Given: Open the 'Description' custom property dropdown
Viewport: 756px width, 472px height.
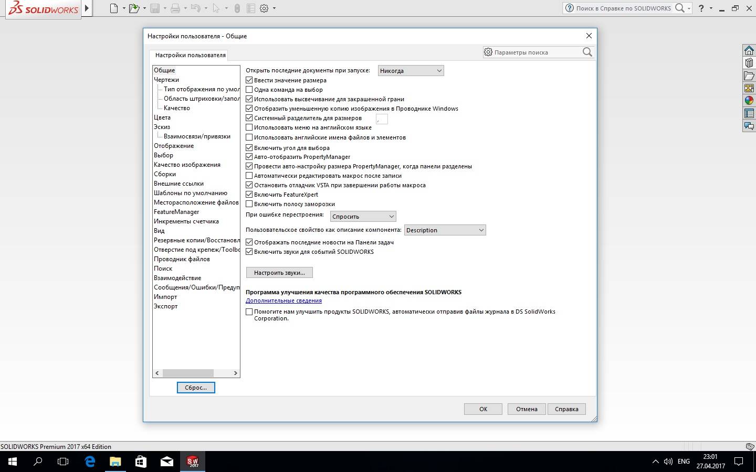Looking at the screenshot, I should 445,230.
